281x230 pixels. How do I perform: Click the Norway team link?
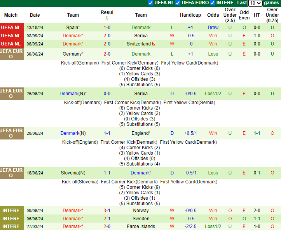point(141,211)
